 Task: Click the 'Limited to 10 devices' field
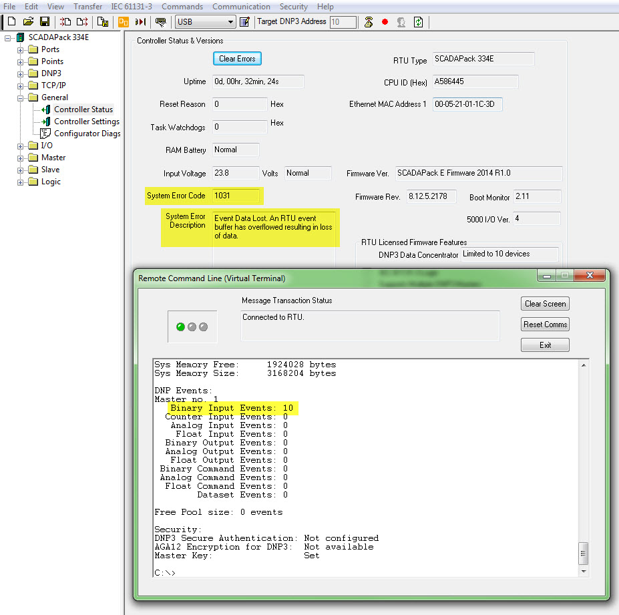[509, 254]
